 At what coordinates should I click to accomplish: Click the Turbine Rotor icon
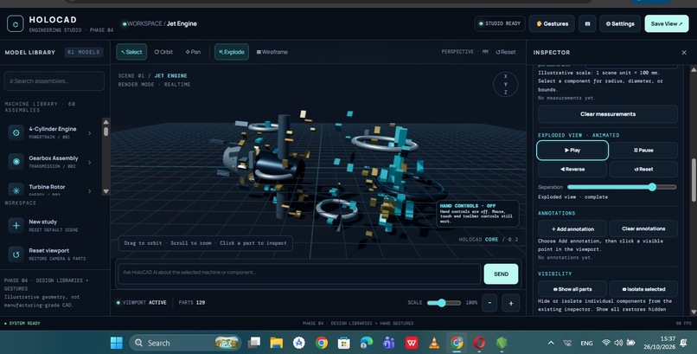[x=16, y=190]
